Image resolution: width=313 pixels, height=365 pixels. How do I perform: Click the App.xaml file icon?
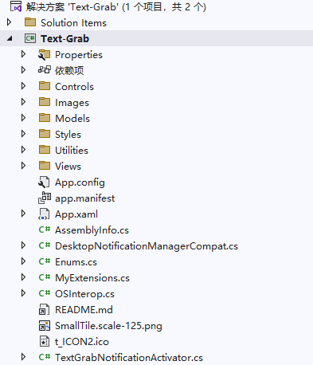click(44, 214)
